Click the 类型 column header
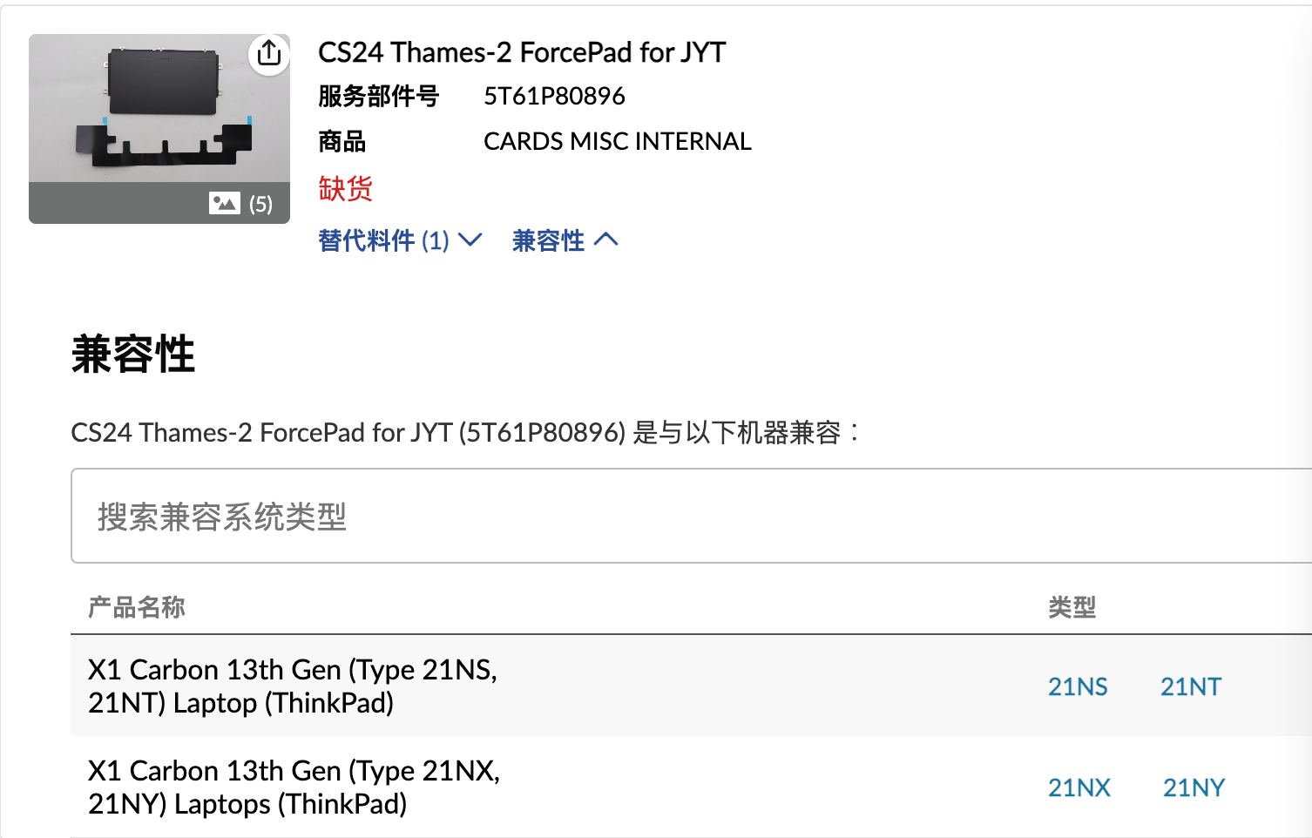Screen dimensions: 1312x838 point(1072,607)
